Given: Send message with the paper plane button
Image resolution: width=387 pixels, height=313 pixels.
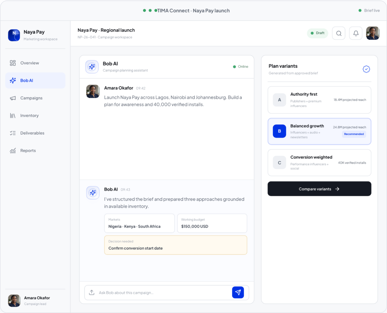Looking at the screenshot, I should coord(238,293).
